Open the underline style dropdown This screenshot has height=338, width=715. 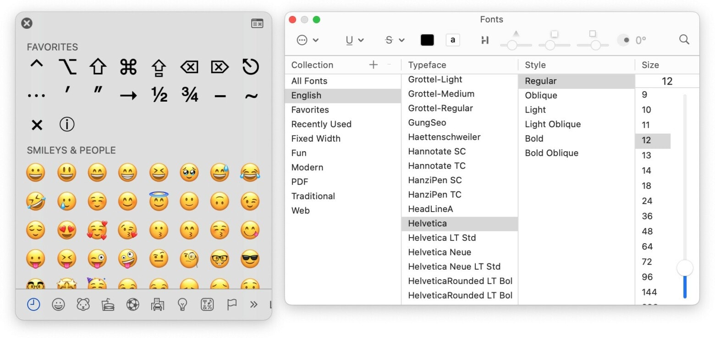pos(360,40)
